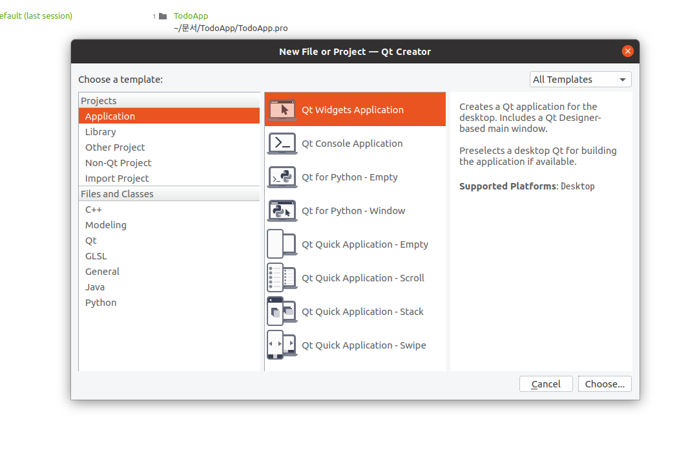Click the Qt Widgets Application label
The image size is (697, 454).
coord(353,110)
